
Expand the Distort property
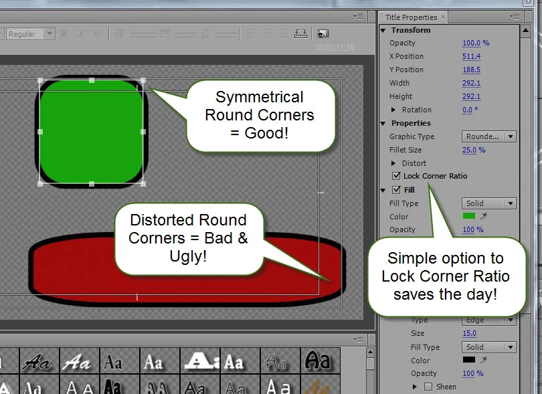pos(393,163)
